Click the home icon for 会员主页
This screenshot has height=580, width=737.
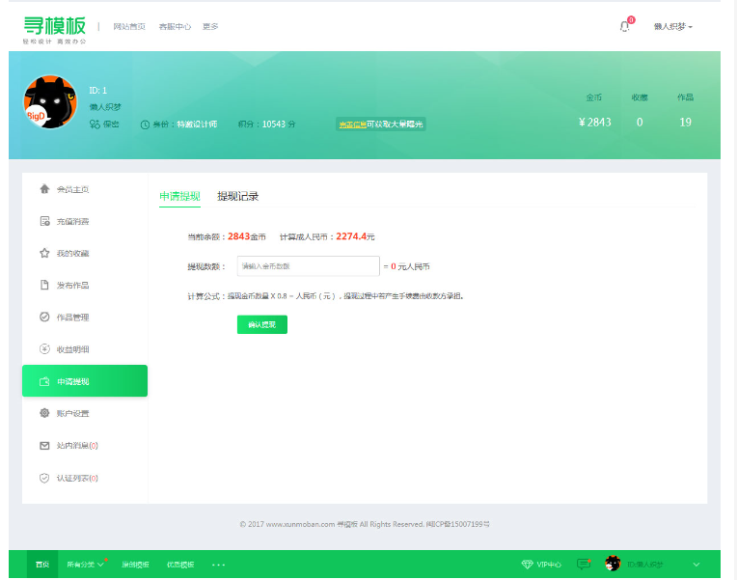tap(44, 189)
